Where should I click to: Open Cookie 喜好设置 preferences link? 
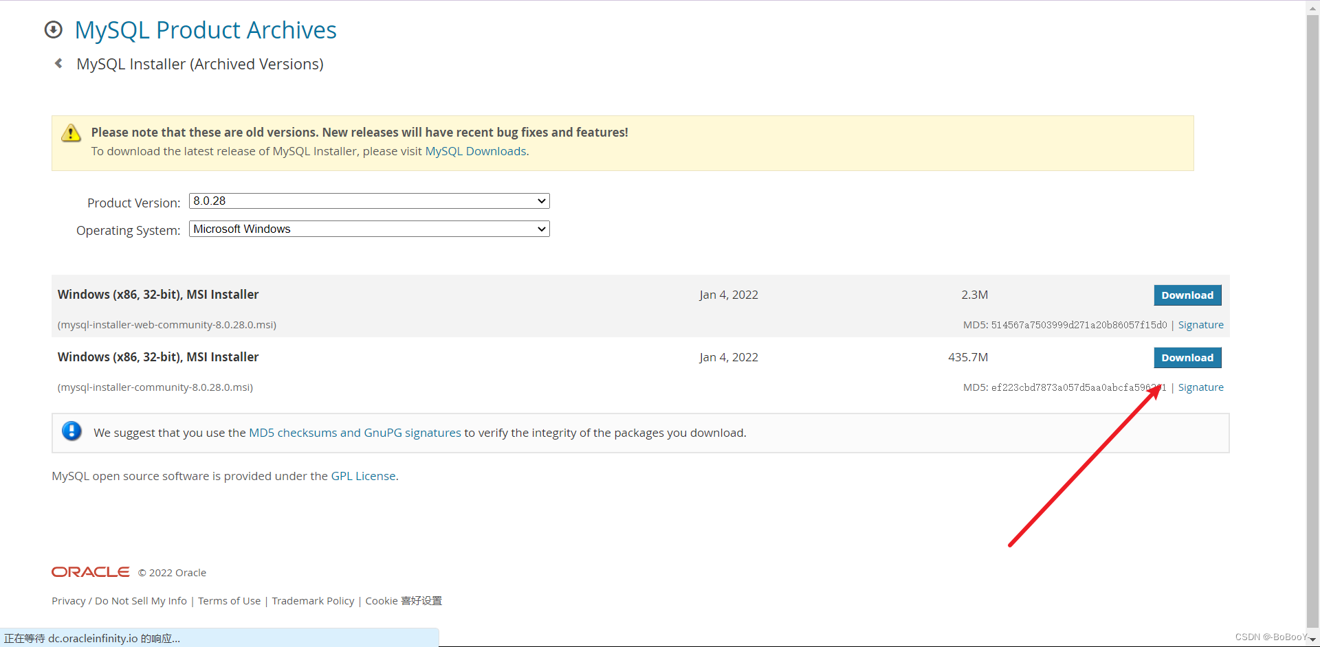[x=404, y=601]
